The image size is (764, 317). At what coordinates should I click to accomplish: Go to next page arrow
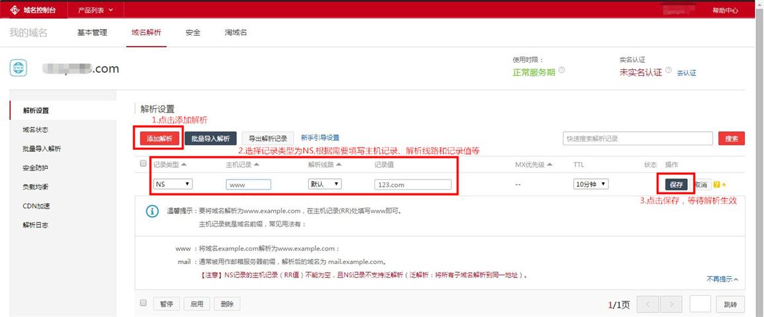pos(671,304)
